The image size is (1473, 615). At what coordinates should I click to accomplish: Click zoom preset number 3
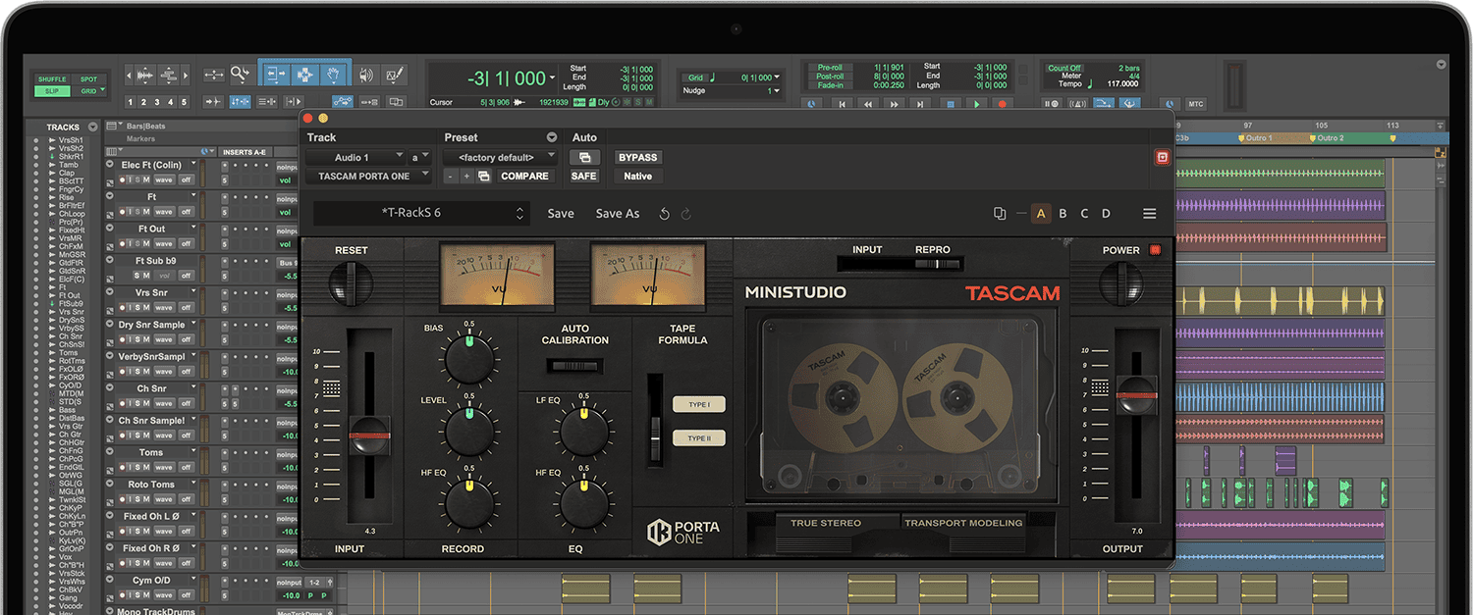tap(156, 101)
